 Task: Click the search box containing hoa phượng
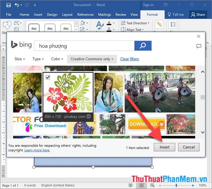[84, 46]
